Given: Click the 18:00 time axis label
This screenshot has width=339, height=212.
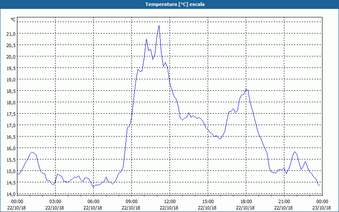Looking at the screenshot, I should (246, 201).
